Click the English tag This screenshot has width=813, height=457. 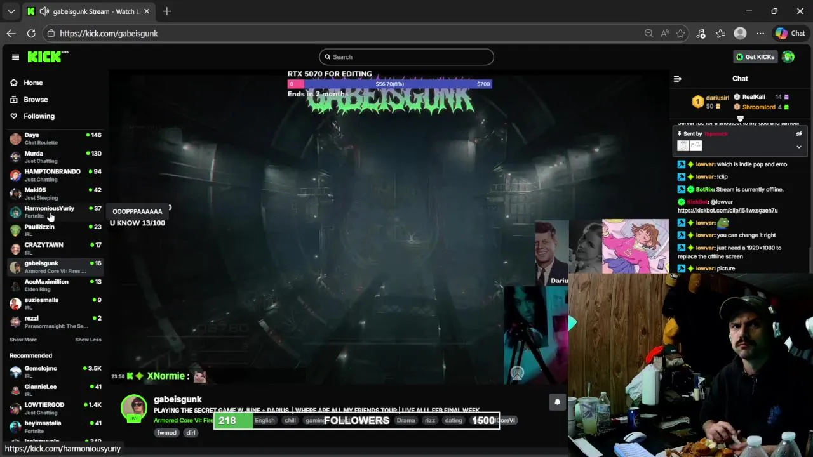point(265,420)
